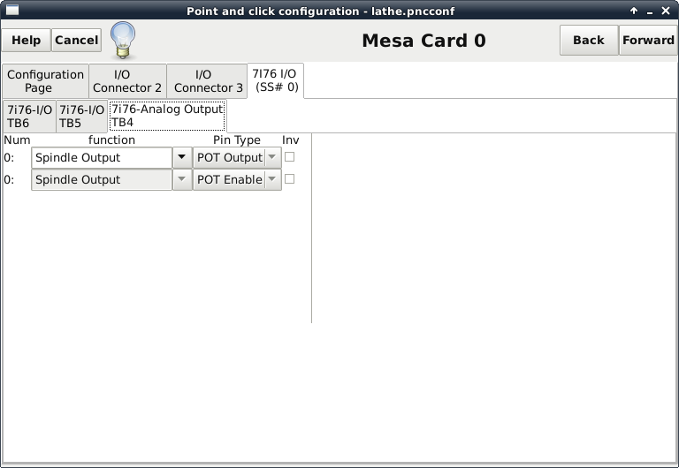This screenshot has width=679, height=468.
Task: Go Forward to the next page
Action: pyautogui.click(x=648, y=41)
